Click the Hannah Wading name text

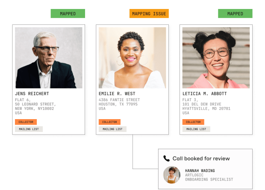tap(200, 171)
